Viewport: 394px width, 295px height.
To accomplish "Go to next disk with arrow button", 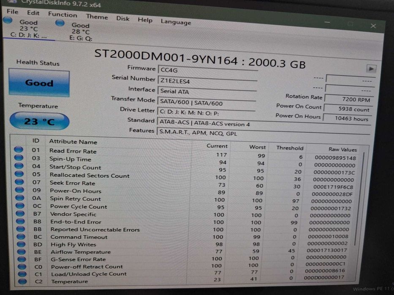I will click(x=371, y=68).
